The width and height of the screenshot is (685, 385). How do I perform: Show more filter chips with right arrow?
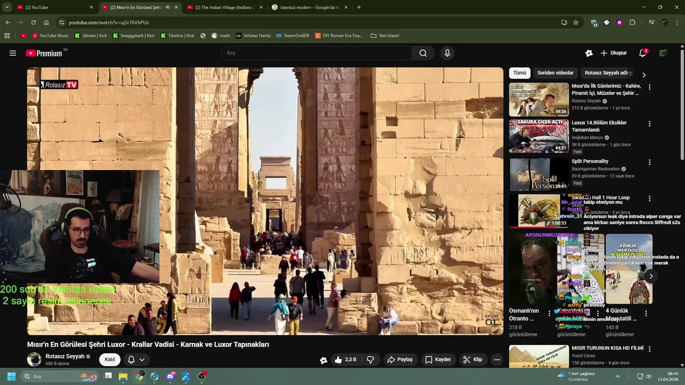click(x=644, y=75)
